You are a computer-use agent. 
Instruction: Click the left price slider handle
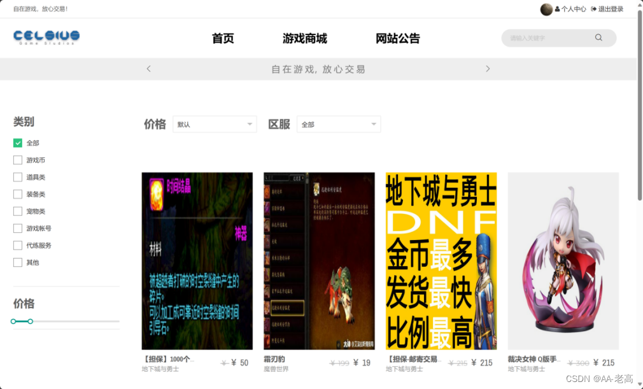pyautogui.click(x=13, y=322)
